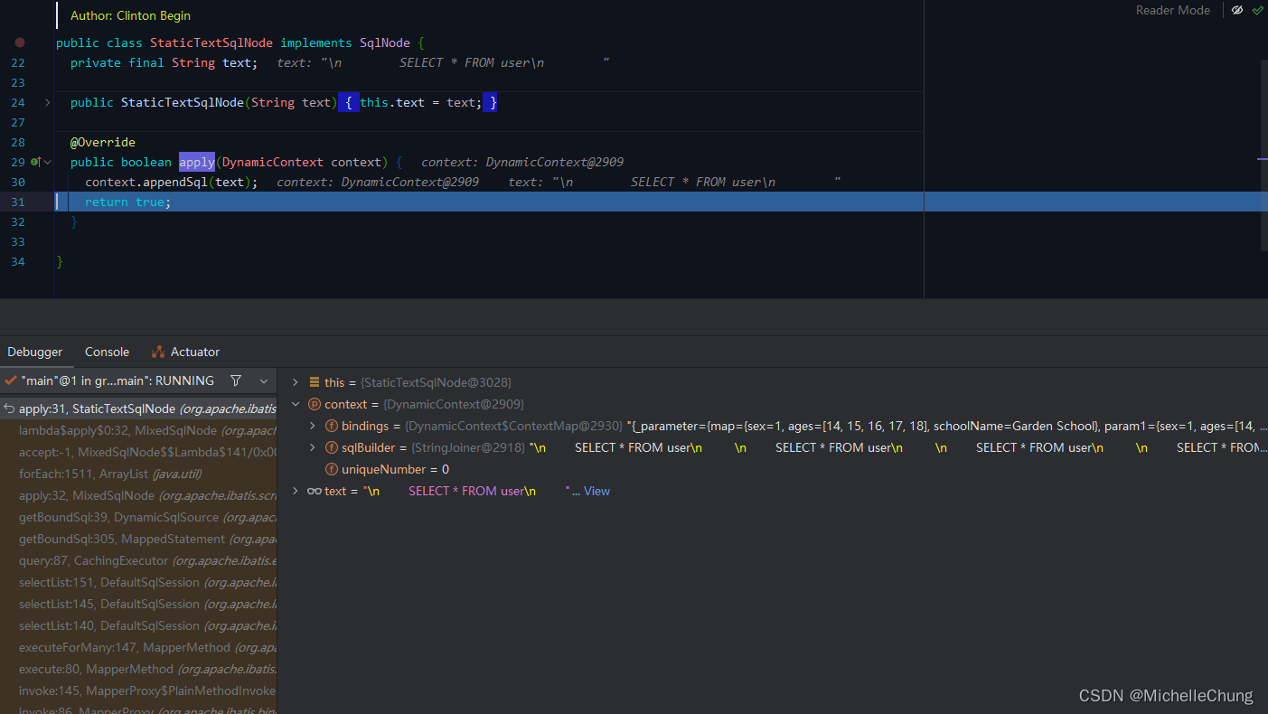Click the @Override annotation
Viewport: 1268px width, 714px height.
(103, 142)
